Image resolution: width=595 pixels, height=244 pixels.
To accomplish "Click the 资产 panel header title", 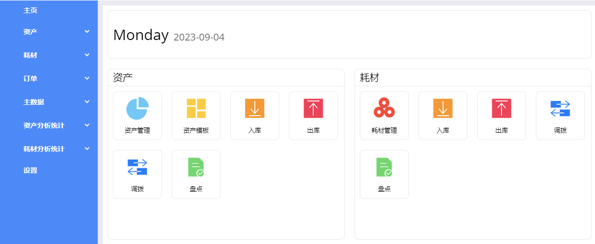I will pos(123,77).
